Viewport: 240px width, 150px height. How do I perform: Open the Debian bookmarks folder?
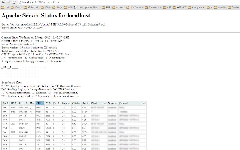click(x=233, y=7)
